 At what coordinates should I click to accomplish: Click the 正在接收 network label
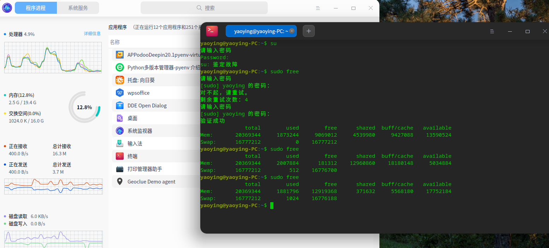[18, 146]
